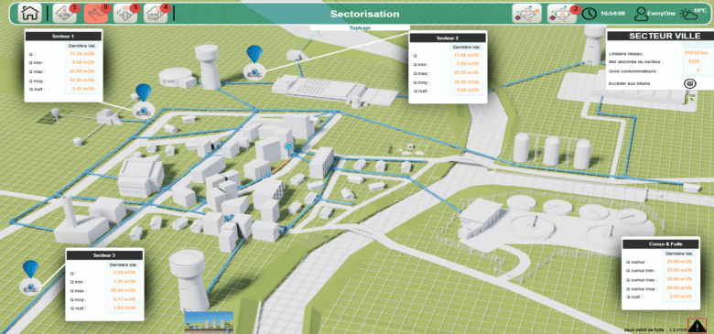Image resolution: width=714 pixels, height=334 pixels.
Task: Click the Secteur 2 panel header
Action: [447, 38]
